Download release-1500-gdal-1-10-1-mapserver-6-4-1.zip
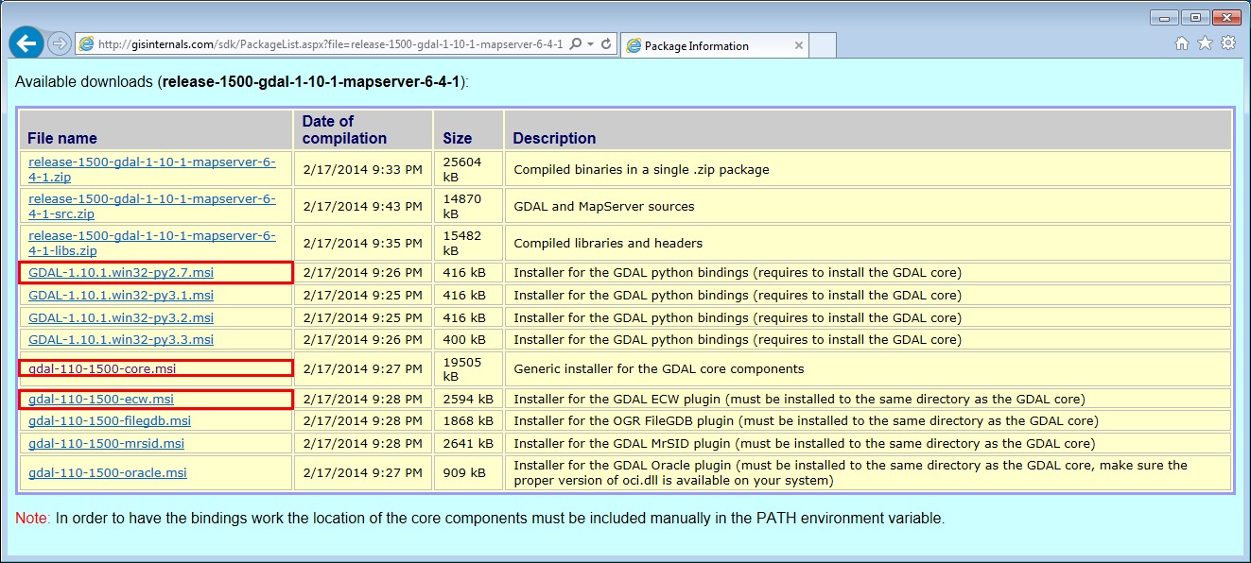Image resolution: width=1251 pixels, height=563 pixels. tap(152, 169)
